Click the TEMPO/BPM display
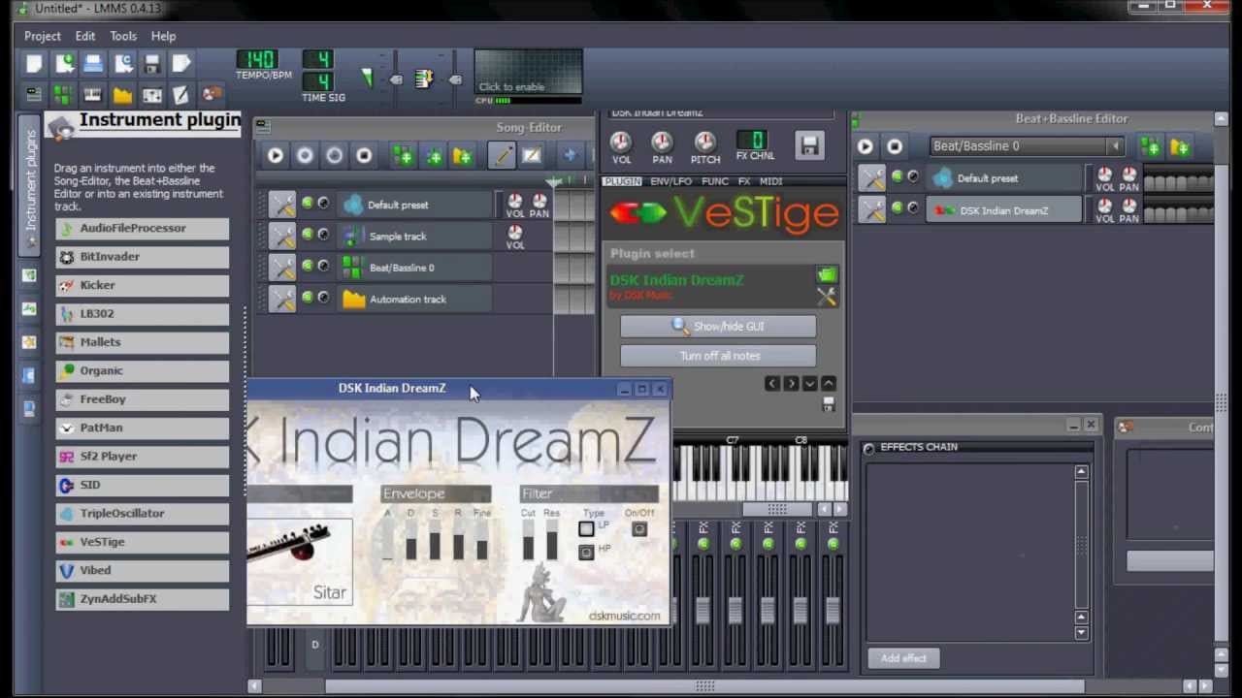 (x=257, y=60)
